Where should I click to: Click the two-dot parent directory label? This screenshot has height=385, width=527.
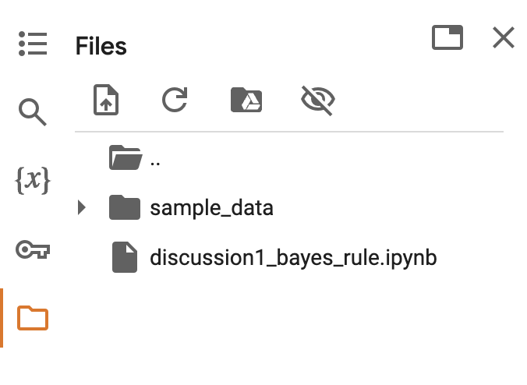coord(155,163)
